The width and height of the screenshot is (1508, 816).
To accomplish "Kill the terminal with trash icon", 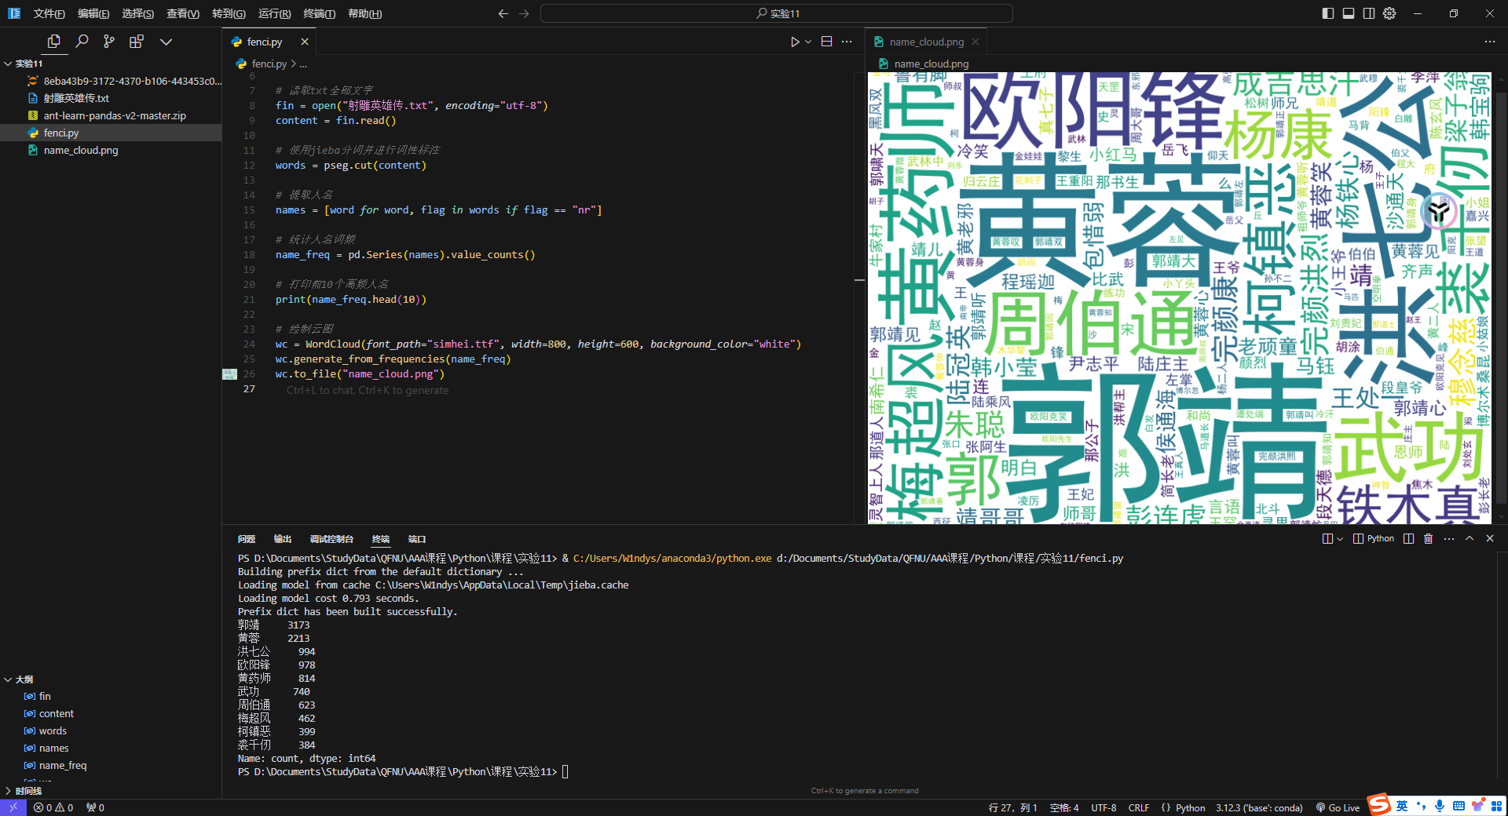I will 1429,538.
